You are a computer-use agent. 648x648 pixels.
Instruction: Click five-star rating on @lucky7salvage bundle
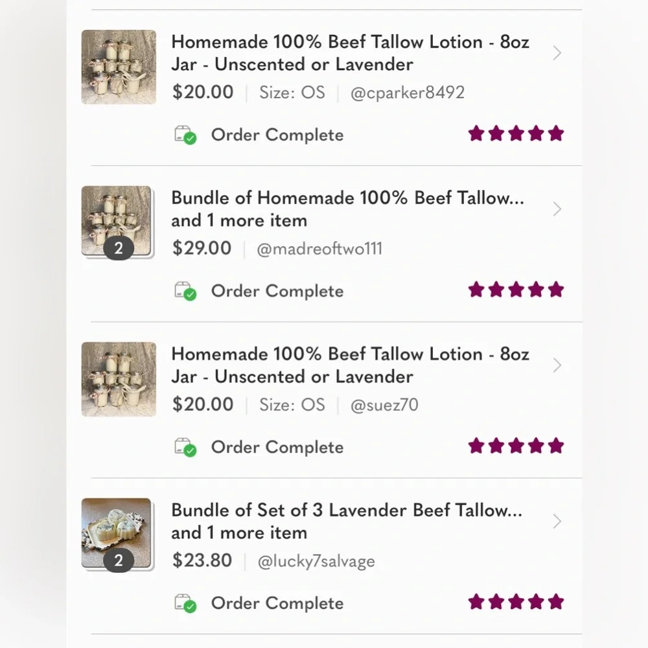click(x=516, y=602)
